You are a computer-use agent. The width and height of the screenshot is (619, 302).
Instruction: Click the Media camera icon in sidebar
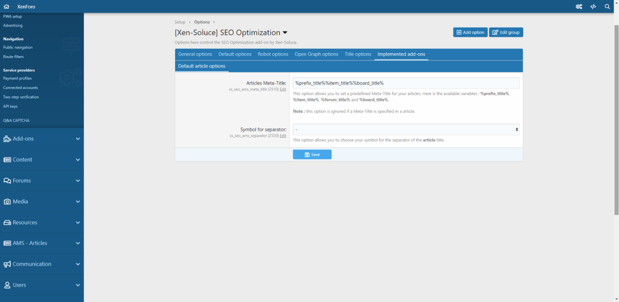click(7, 201)
